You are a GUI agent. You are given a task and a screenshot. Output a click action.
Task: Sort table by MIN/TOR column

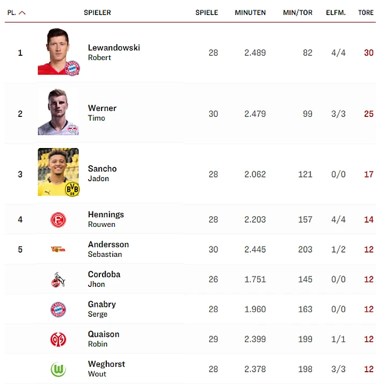click(297, 13)
